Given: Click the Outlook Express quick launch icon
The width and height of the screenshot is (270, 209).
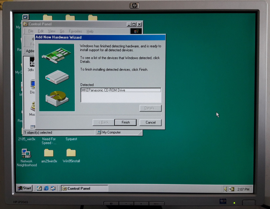Looking at the screenshot, I should coord(53,188).
